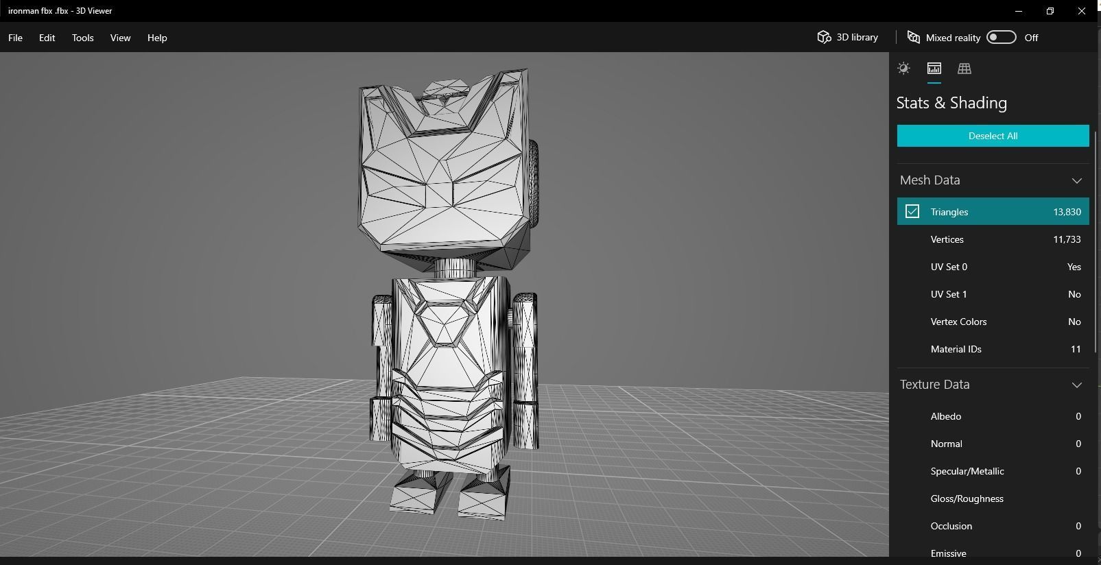Open the View menu
The height and width of the screenshot is (565, 1101).
(120, 38)
